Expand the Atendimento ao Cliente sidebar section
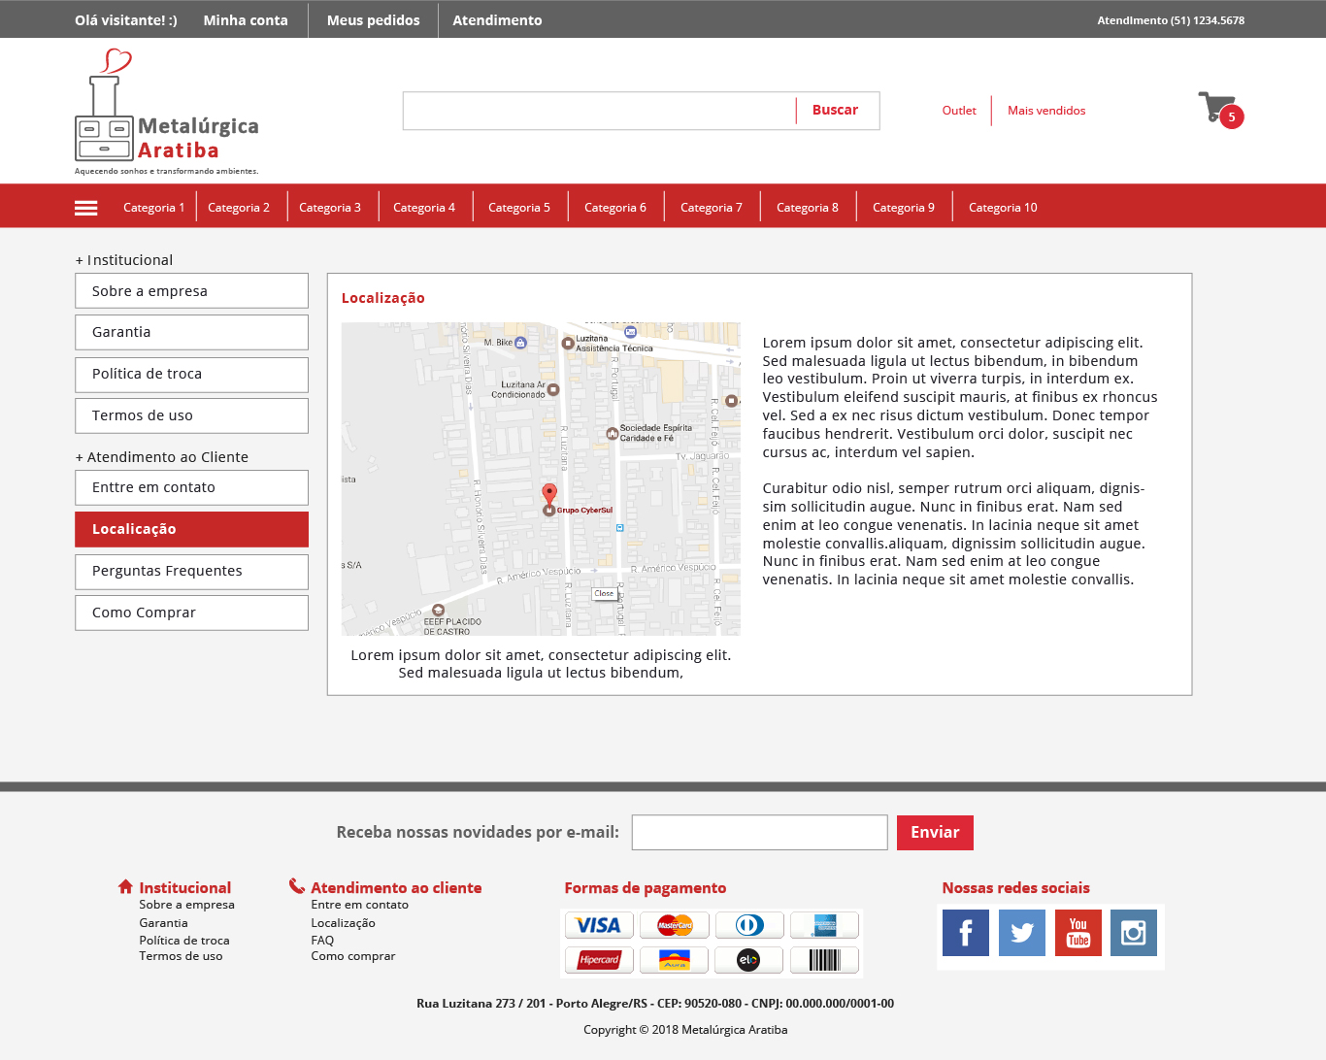Image resolution: width=1326 pixels, height=1060 pixels. tap(162, 457)
